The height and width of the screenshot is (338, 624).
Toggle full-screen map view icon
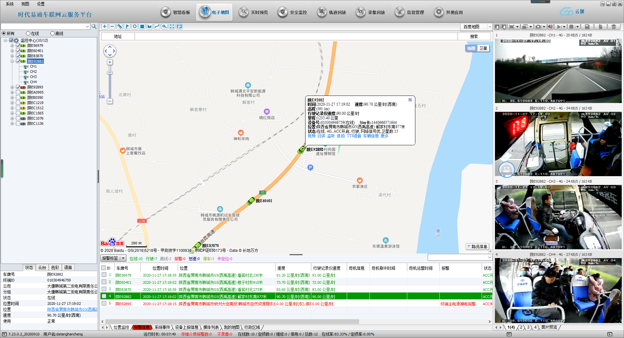pos(172,27)
